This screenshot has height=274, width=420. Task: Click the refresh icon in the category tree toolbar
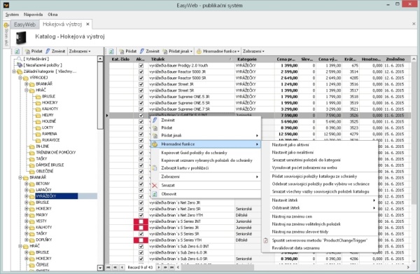[17, 51]
